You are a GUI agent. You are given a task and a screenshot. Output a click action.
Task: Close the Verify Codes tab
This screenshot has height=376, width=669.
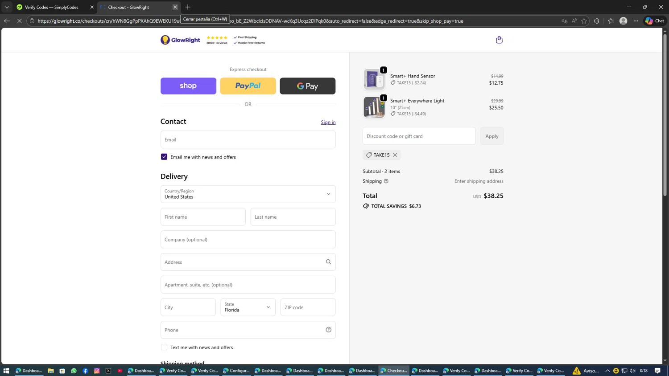(x=92, y=7)
